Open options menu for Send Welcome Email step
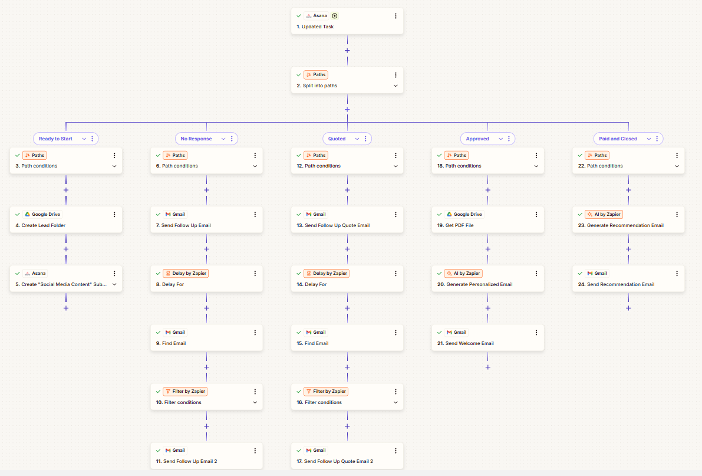Screen dimensions: 702x476 point(536,333)
